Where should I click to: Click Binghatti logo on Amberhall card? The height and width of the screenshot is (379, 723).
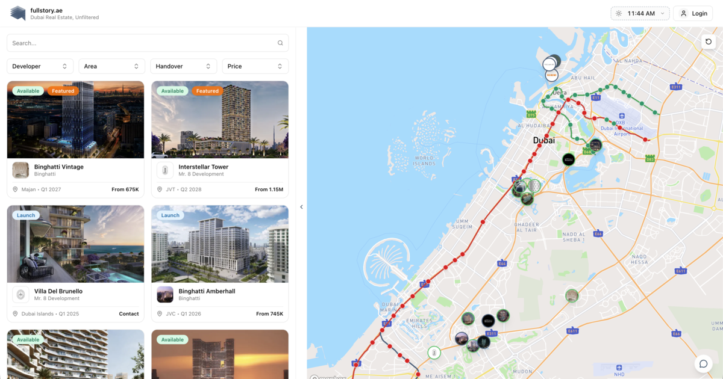click(165, 295)
